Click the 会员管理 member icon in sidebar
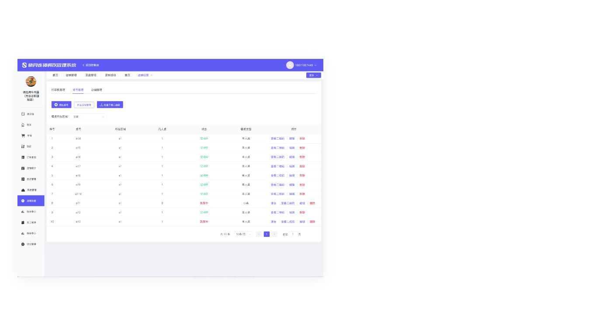 [23, 179]
